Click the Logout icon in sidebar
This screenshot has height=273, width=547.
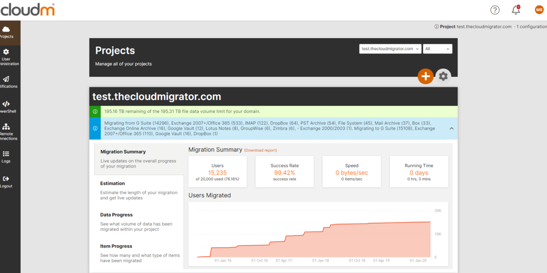[6, 179]
